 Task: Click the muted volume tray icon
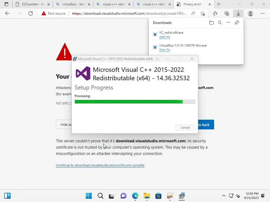pyautogui.click(x=238, y=196)
